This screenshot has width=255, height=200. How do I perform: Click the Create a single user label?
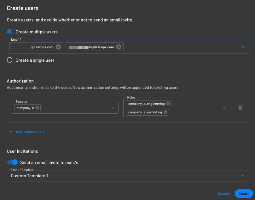point(35,60)
